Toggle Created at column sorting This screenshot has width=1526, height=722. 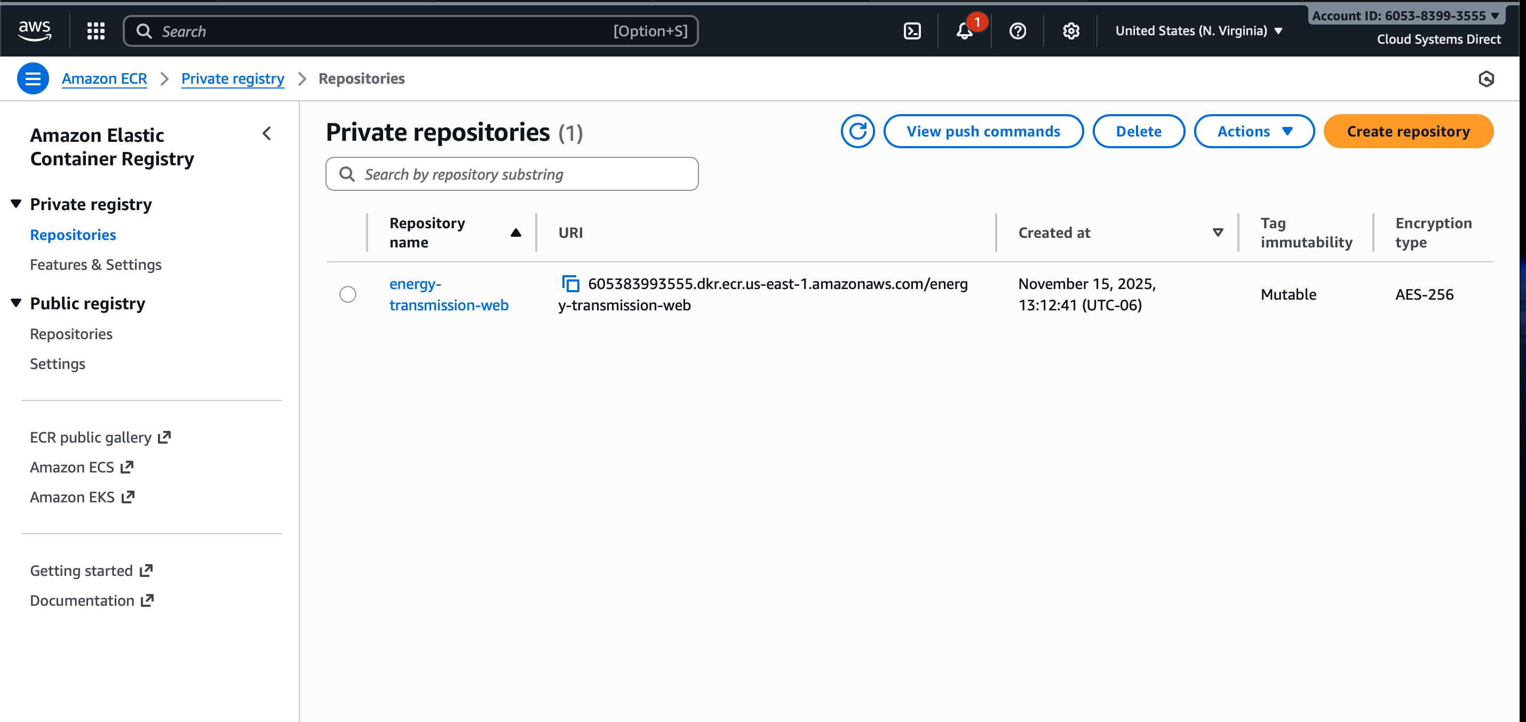(1218, 232)
